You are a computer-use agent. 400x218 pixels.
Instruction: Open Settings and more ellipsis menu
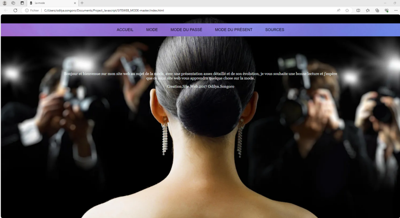click(x=396, y=11)
